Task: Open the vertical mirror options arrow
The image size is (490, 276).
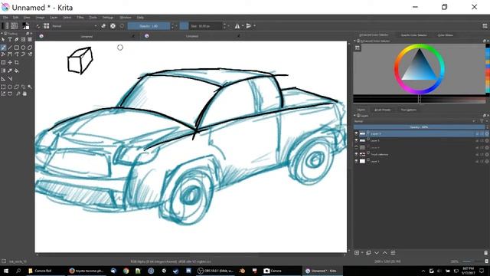Action: click(x=254, y=26)
